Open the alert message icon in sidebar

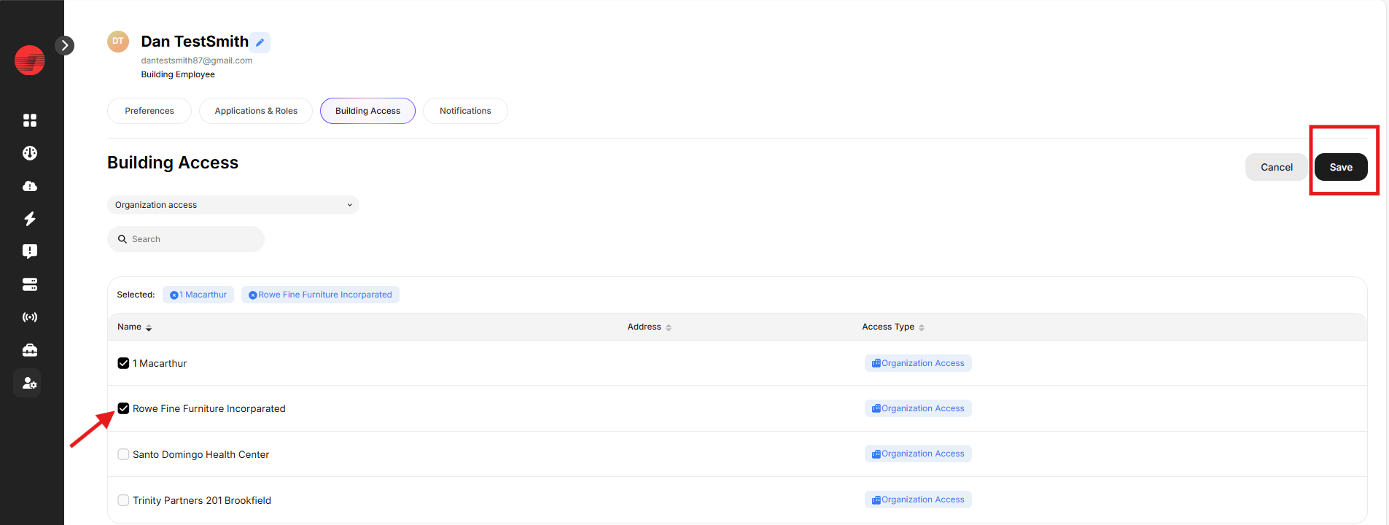(x=30, y=252)
